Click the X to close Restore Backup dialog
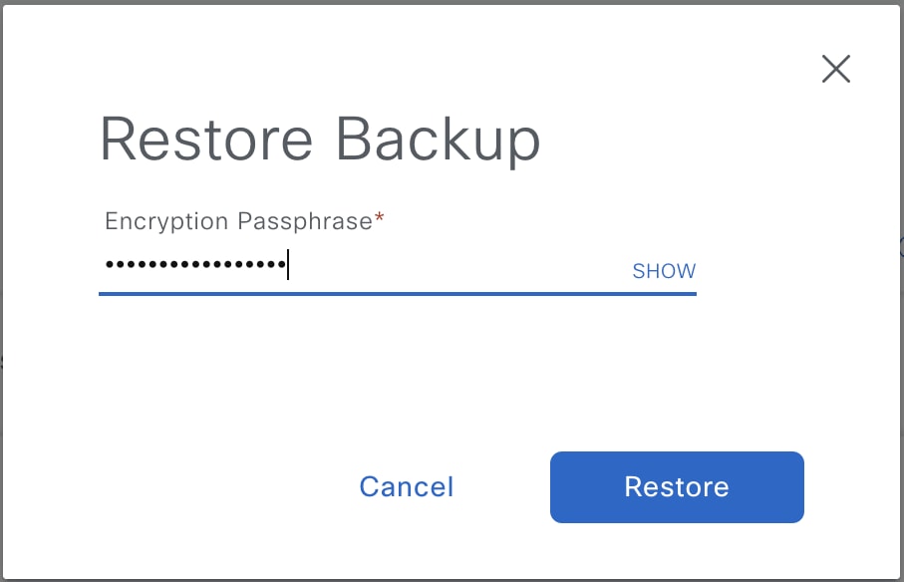 pyautogui.click(x=836, y=70)
